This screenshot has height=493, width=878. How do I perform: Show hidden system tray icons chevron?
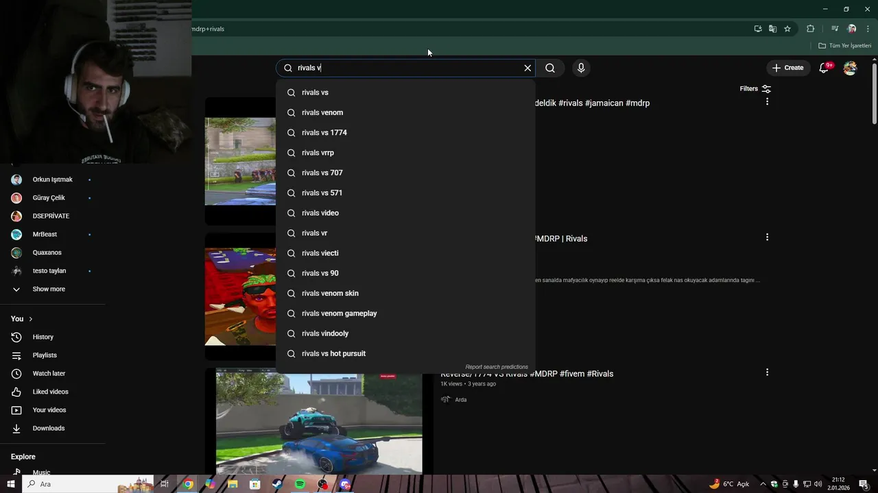pyautogui.click(x=763, y=484)
